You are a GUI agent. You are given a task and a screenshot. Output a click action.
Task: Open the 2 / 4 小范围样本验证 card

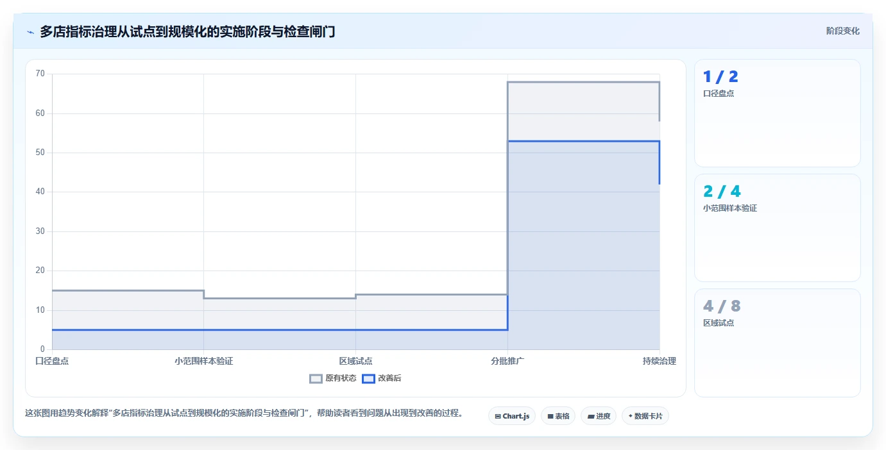click(777, 228)
